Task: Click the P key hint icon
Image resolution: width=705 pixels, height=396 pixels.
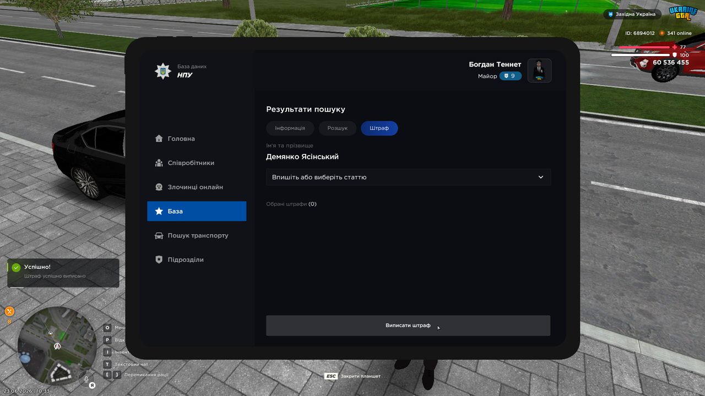Action: [107, 340]
